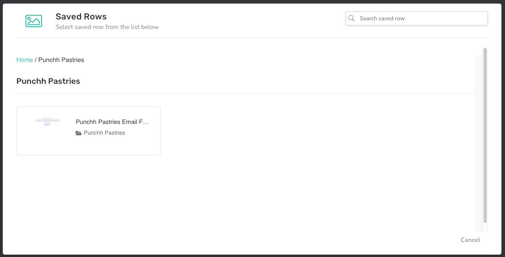Image resolution: width=505 pixels, height=257 pixels.
Task: Focus the Search saved row field
Action: tap(417, 18)
